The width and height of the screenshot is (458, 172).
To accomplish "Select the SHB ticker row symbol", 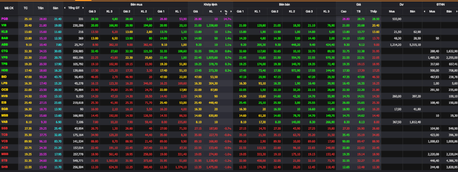I will (x=4, y=167).
